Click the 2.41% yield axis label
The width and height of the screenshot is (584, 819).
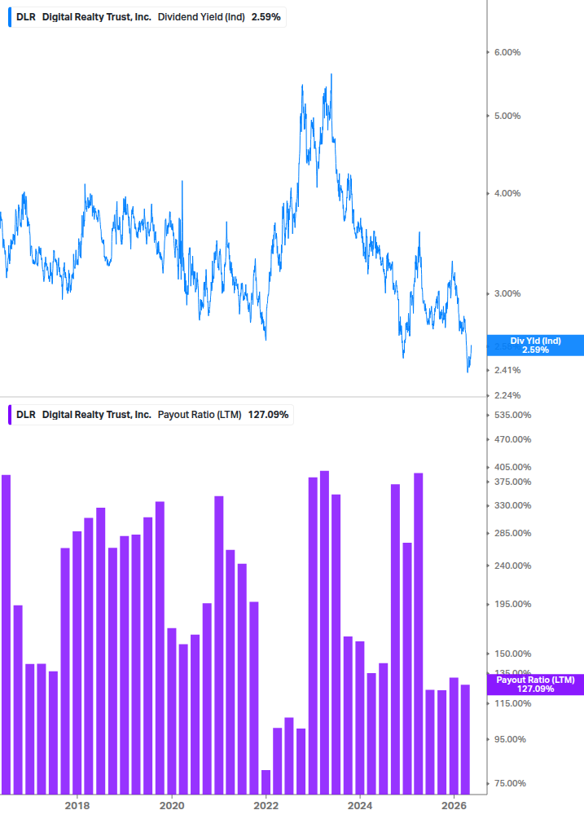[507, 370]
